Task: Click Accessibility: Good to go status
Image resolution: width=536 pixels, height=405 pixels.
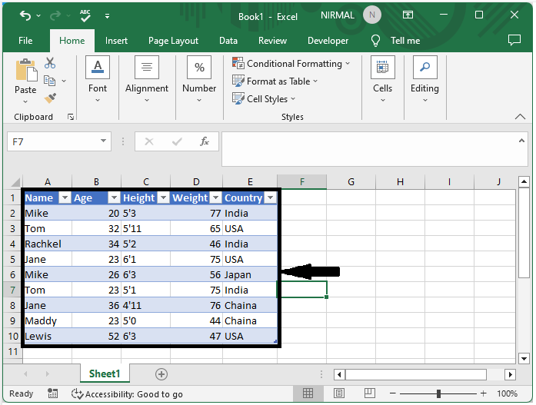Action: (x=127, y=394)
